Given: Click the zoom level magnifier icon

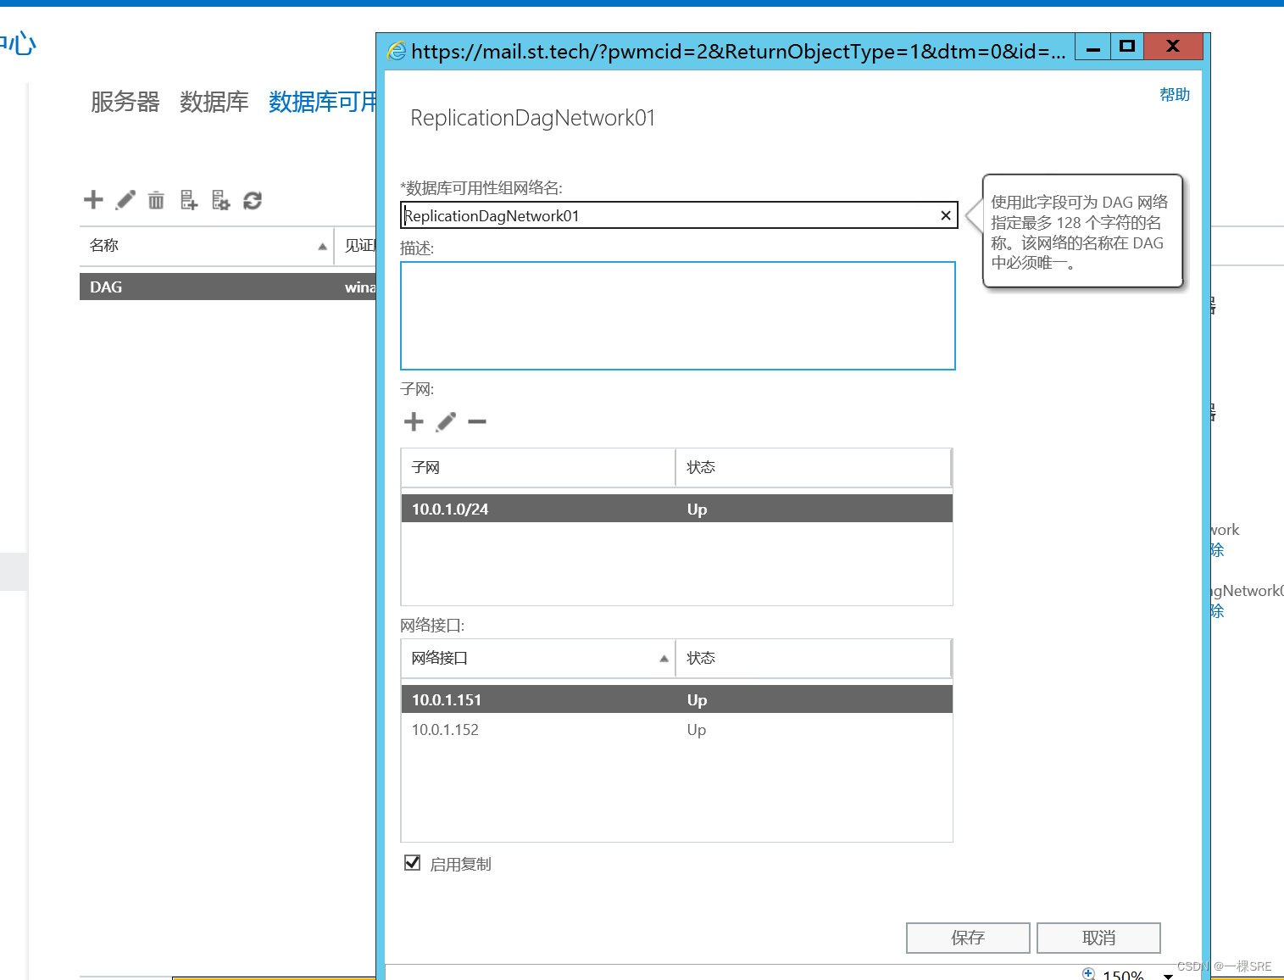Looking at the screenshot, I should click(x=1089, y=974).
